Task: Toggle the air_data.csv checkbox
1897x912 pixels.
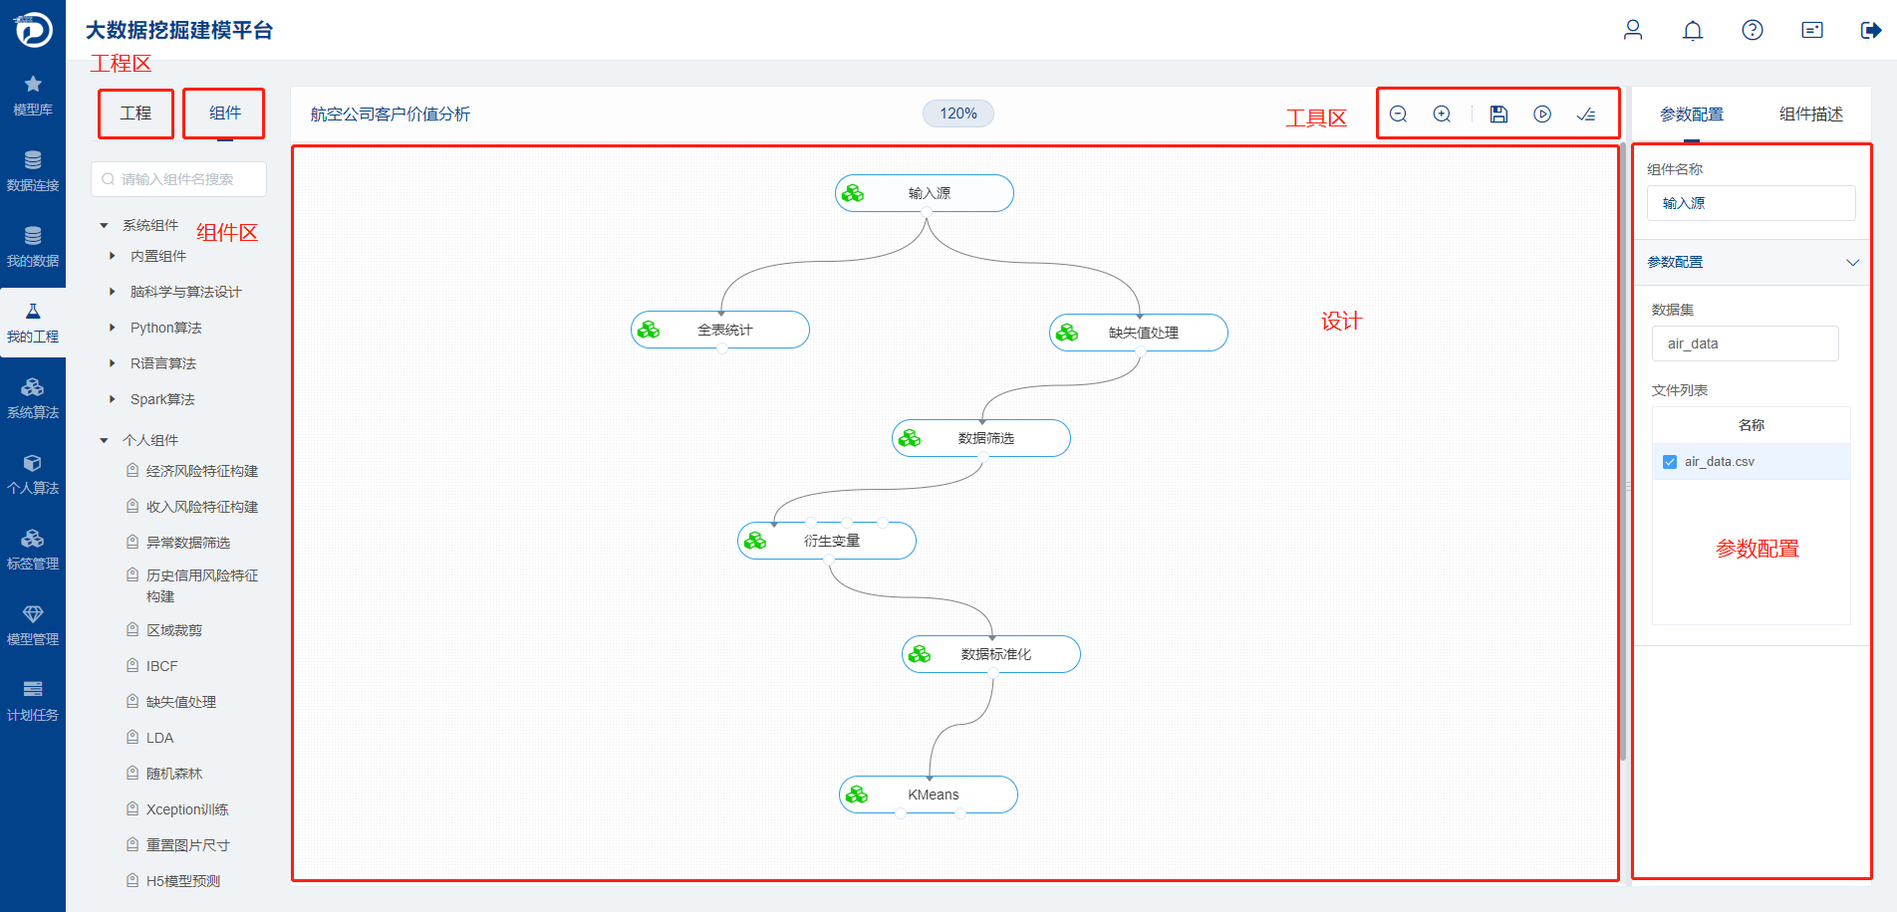Action: (x=1670, y=462)
